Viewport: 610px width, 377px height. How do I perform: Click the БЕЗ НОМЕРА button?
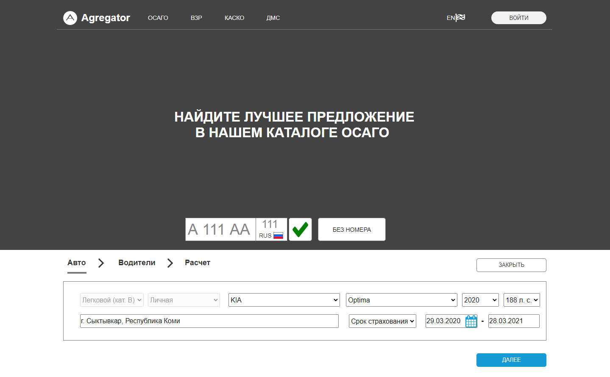pos(351,230)
